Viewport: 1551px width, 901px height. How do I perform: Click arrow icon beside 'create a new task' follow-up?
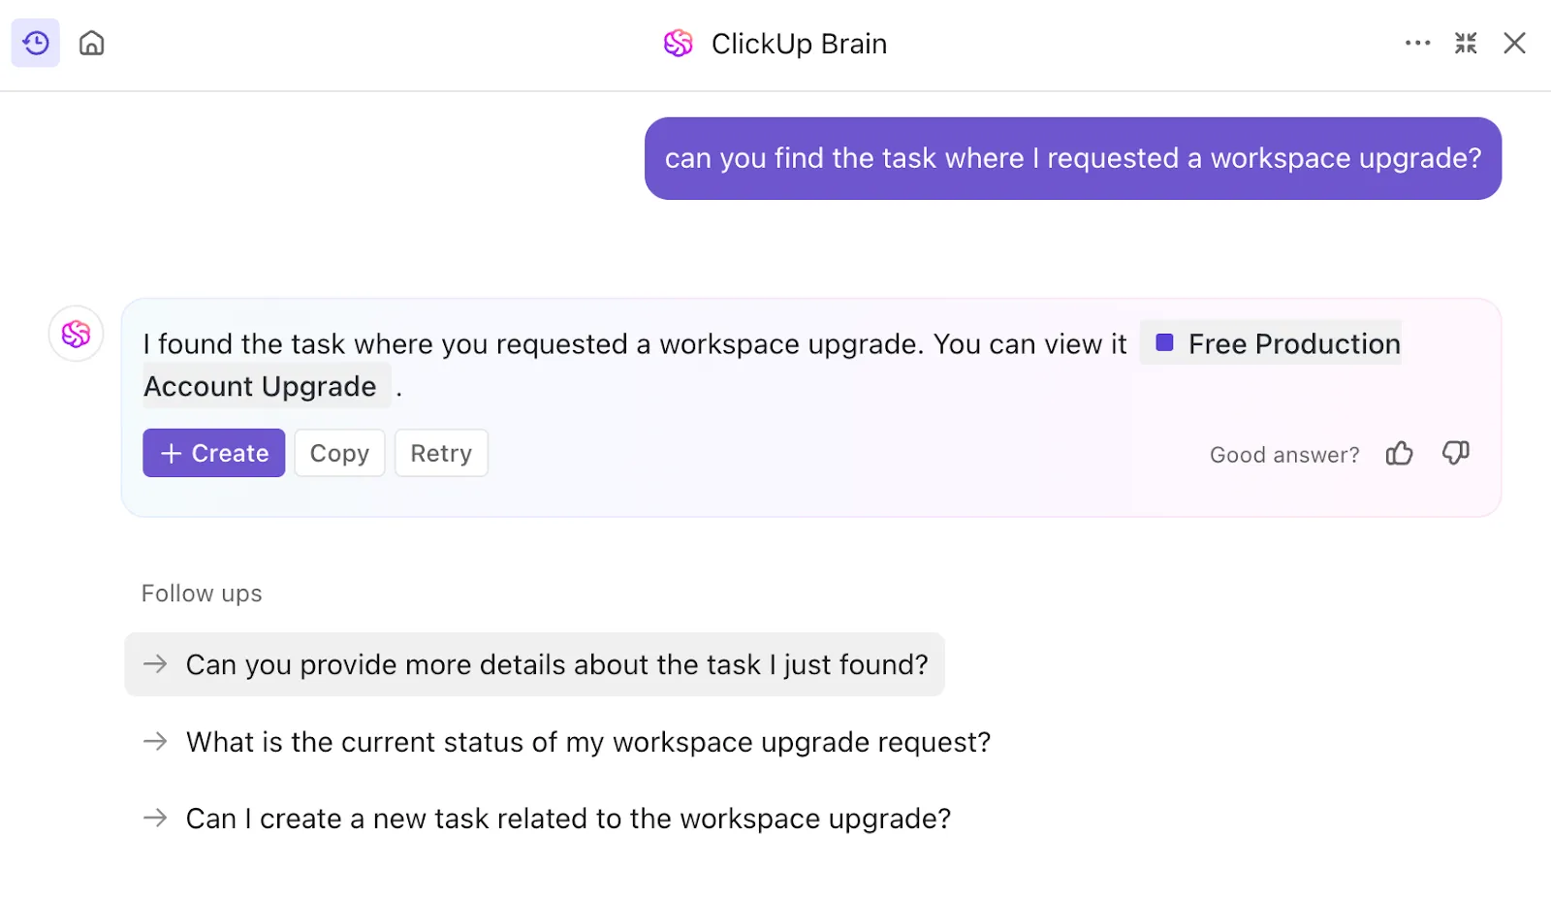click(155, 819)
